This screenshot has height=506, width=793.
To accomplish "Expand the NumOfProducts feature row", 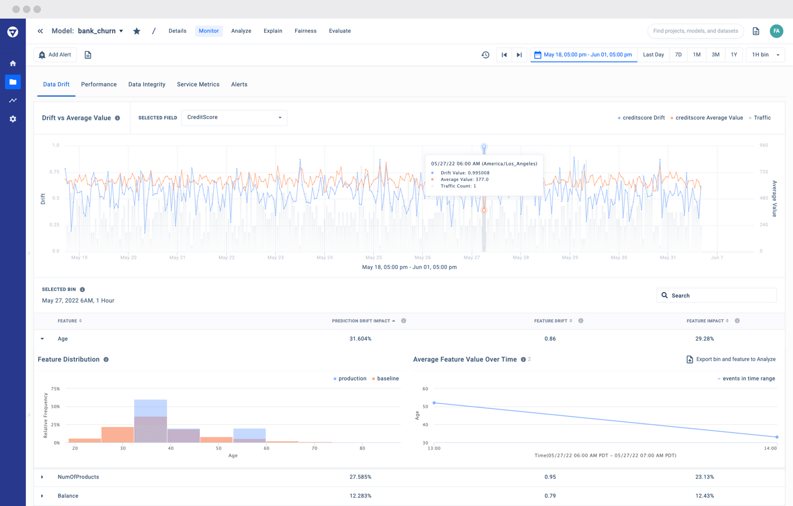I will pyautogui.click(x=42, y=477).
